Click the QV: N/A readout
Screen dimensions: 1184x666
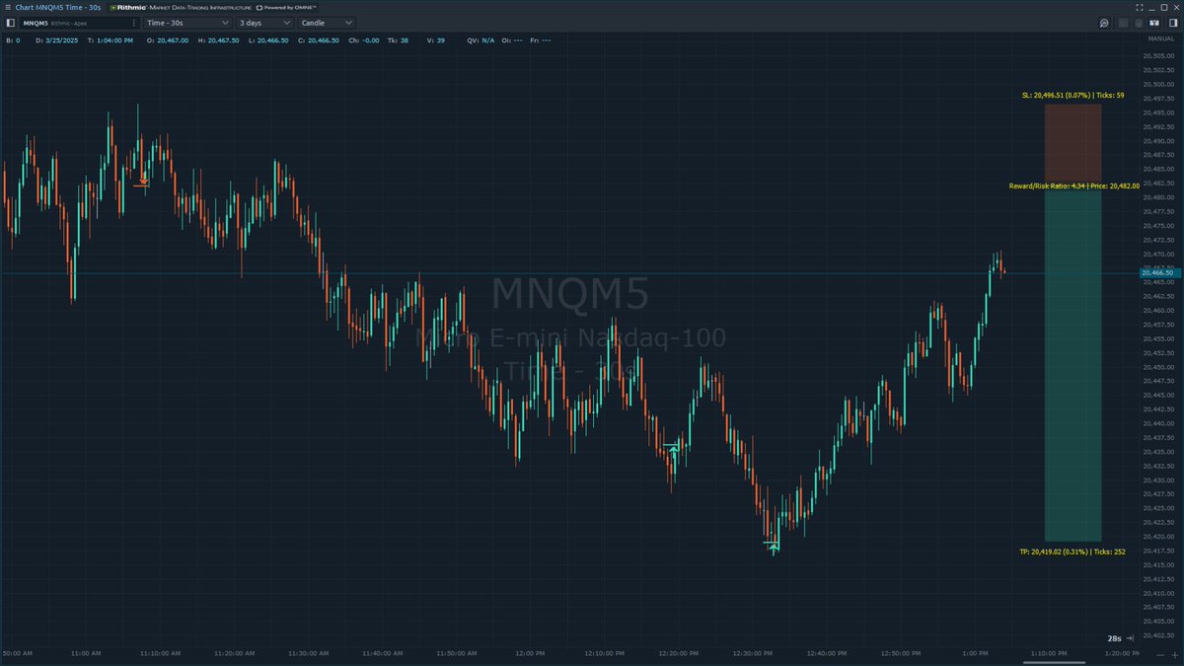tap(481, 40)
